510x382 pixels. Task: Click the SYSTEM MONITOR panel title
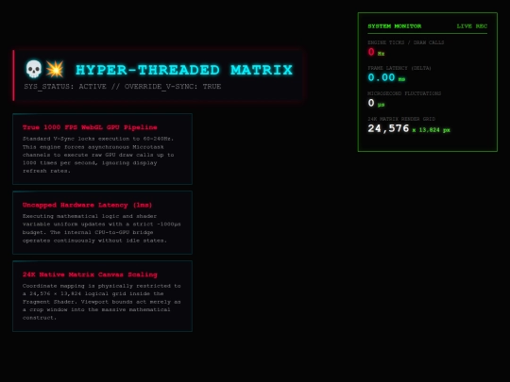pos(395,26)
